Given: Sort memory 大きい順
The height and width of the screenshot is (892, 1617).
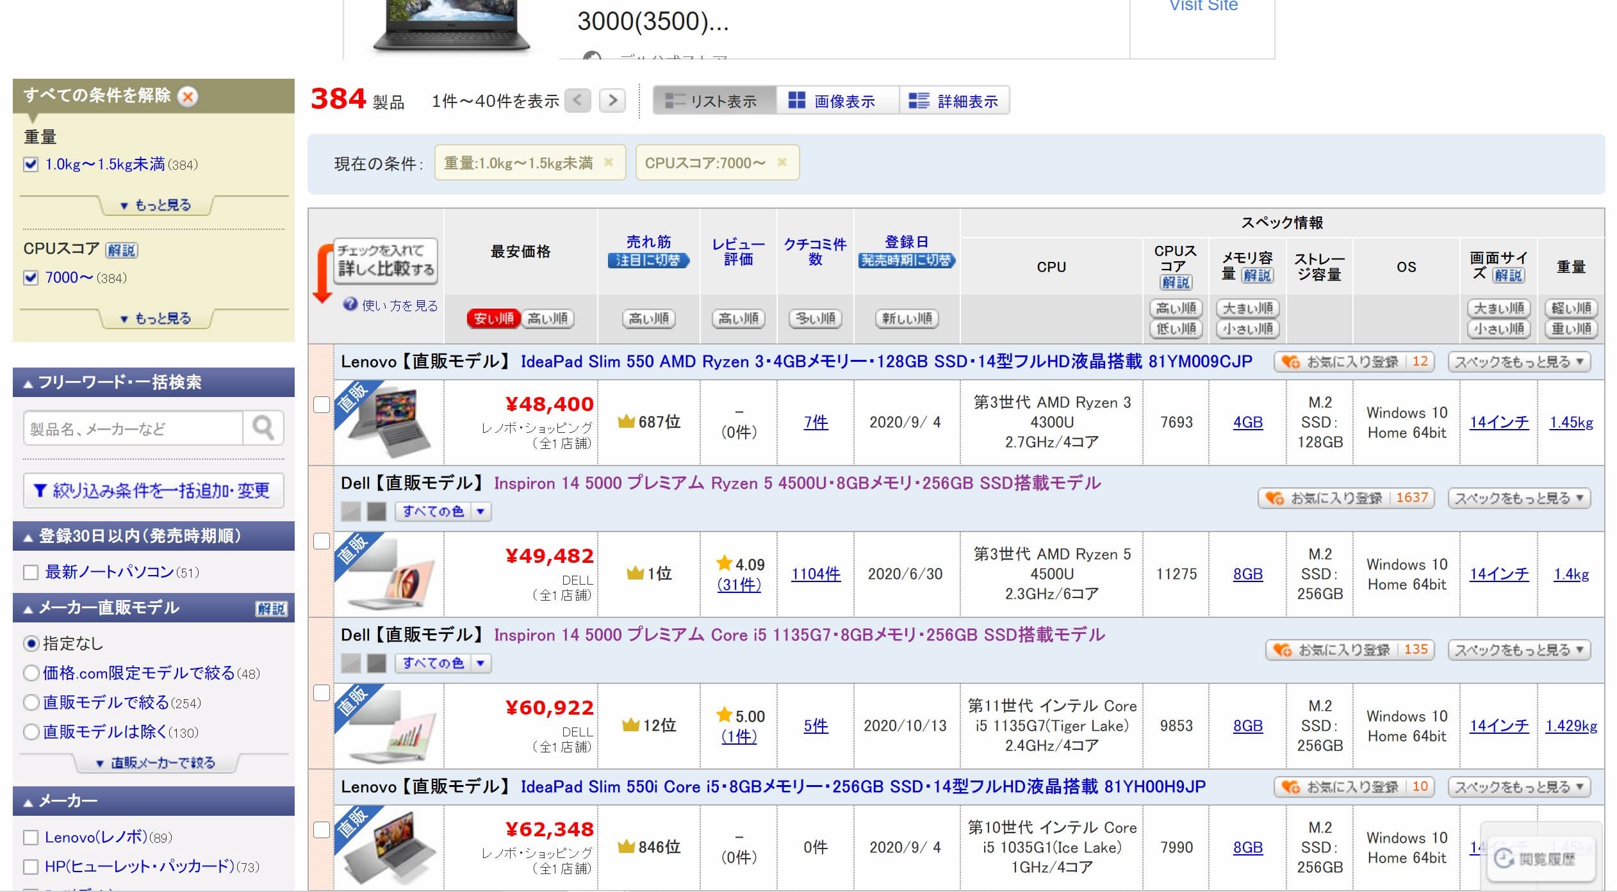Looking at the screenshot, I should (x=1247, y=309).
